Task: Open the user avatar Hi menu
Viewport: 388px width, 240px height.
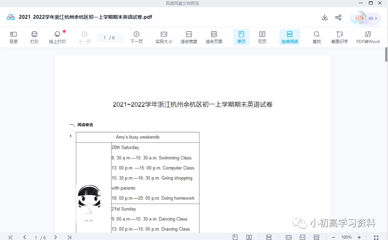Action: pos(365,18)
